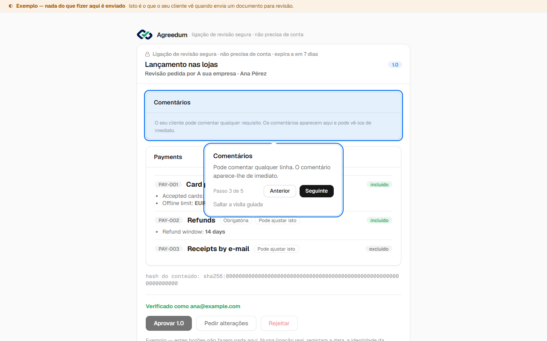Click the excluído status on Receipts by e-mail

point(379,249)
